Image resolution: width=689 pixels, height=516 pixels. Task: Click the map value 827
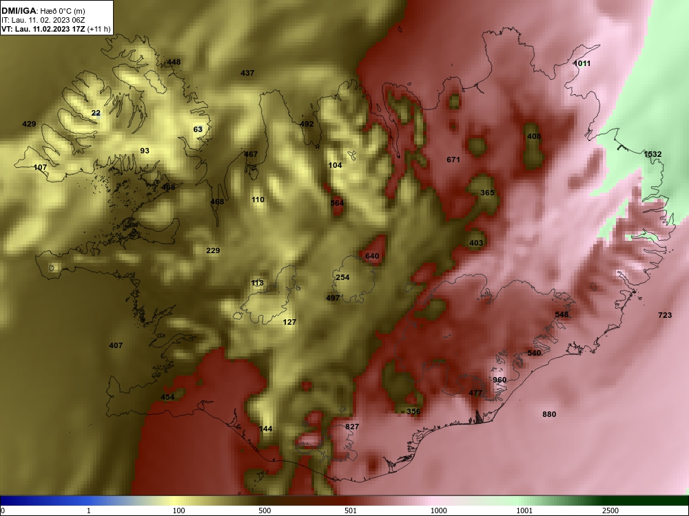[352, 427]
